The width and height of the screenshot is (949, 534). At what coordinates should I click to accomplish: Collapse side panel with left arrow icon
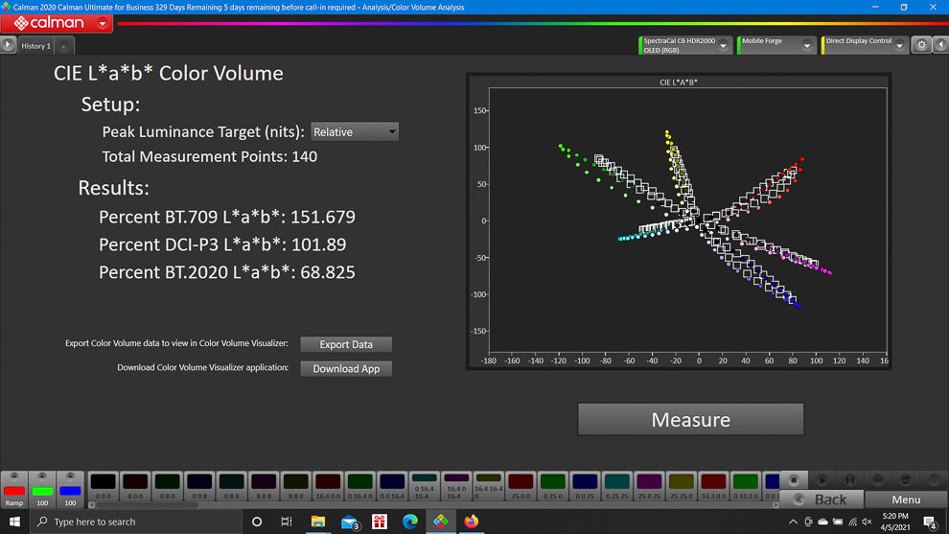click(940, 45)
